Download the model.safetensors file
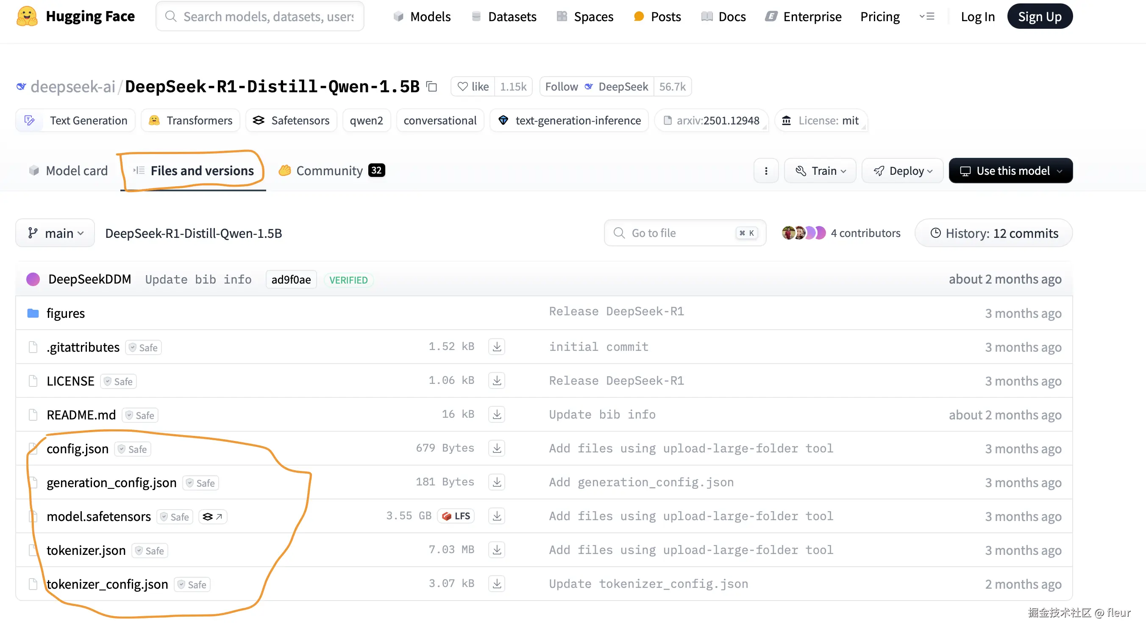This screenshot has width=1146, height=634. [496, 516]
